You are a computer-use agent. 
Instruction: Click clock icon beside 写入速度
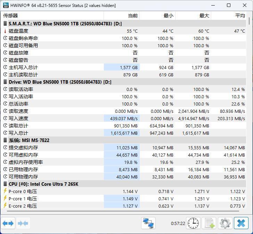point(5,118)
